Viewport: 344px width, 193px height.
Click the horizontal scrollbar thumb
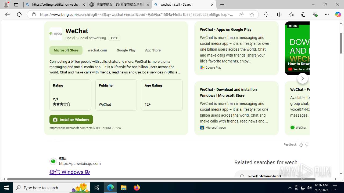161,179
